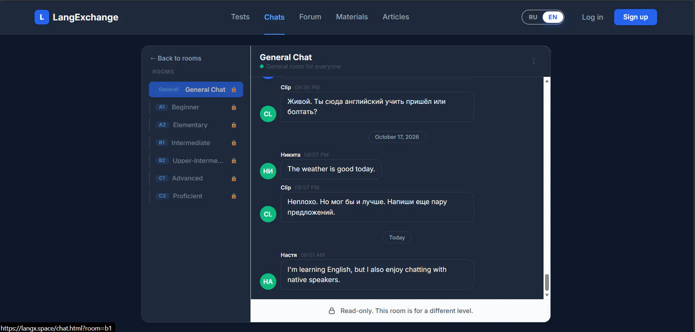Open the chat options three-dot menu
Screen dimensions: 695x332
click(x=534, y=62)
